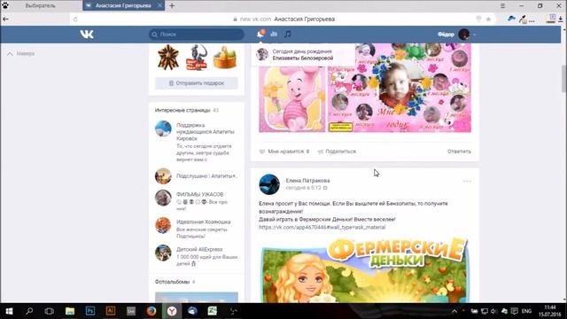Image resolution: width=567 pixels, height=319 pixels.
Task: Click Елена Патракова's post avatar
Action: click(x=269, y=184)
